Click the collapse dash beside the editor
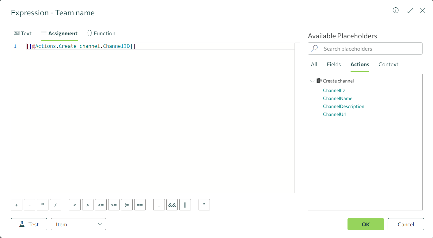Screen dimensions: 433x238 [297, 43]
